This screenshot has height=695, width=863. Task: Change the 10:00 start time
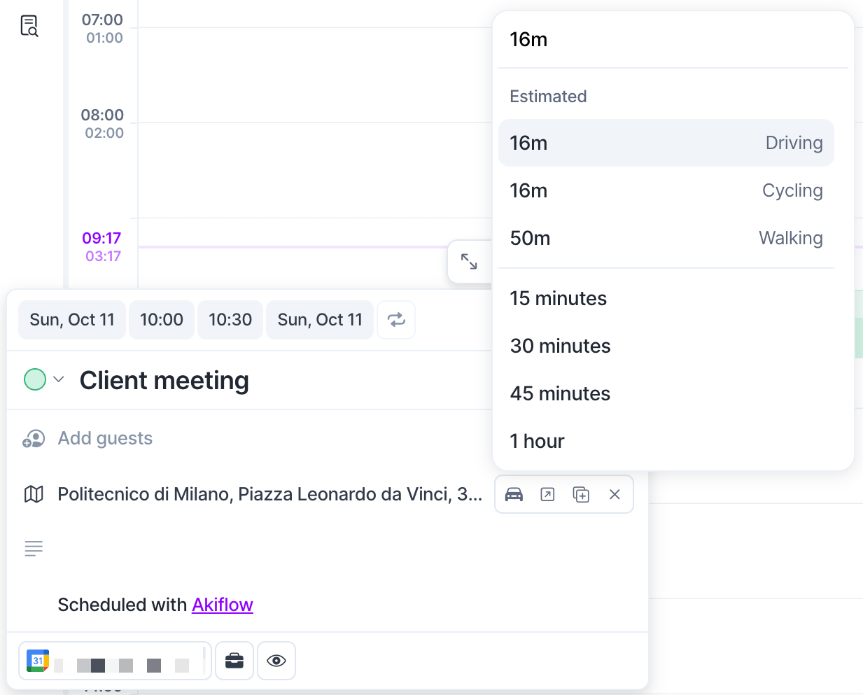pyautogui.click(x=162, y=320)
